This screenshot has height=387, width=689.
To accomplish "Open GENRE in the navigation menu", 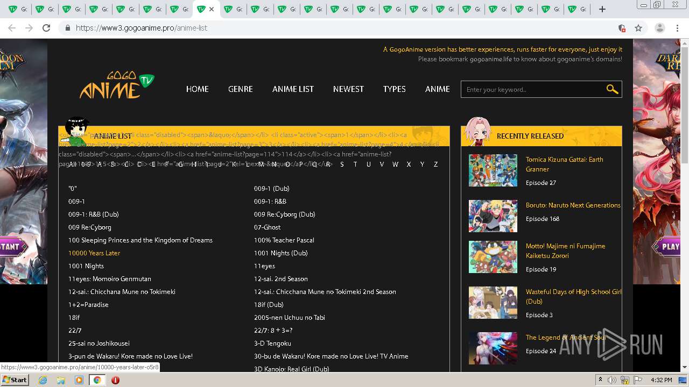I will pyautogui.click(x=241, y=89).
